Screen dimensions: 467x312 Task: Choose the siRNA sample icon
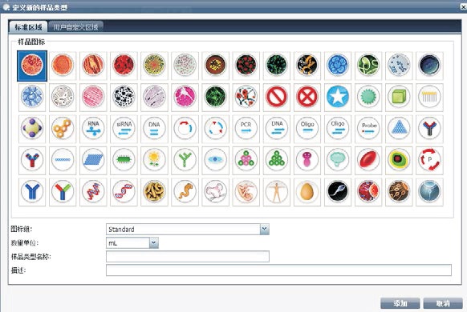(124, 129)
